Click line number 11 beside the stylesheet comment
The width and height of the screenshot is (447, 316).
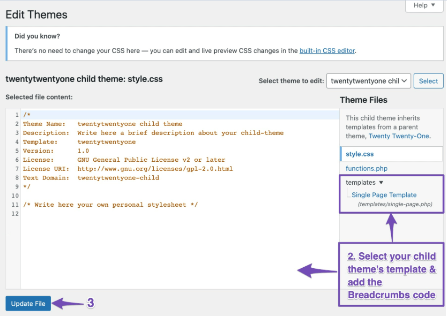(15, 204)
